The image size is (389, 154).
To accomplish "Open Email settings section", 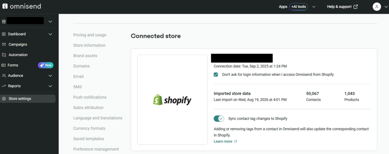I will pyautogui.click(x=78, y=77).
